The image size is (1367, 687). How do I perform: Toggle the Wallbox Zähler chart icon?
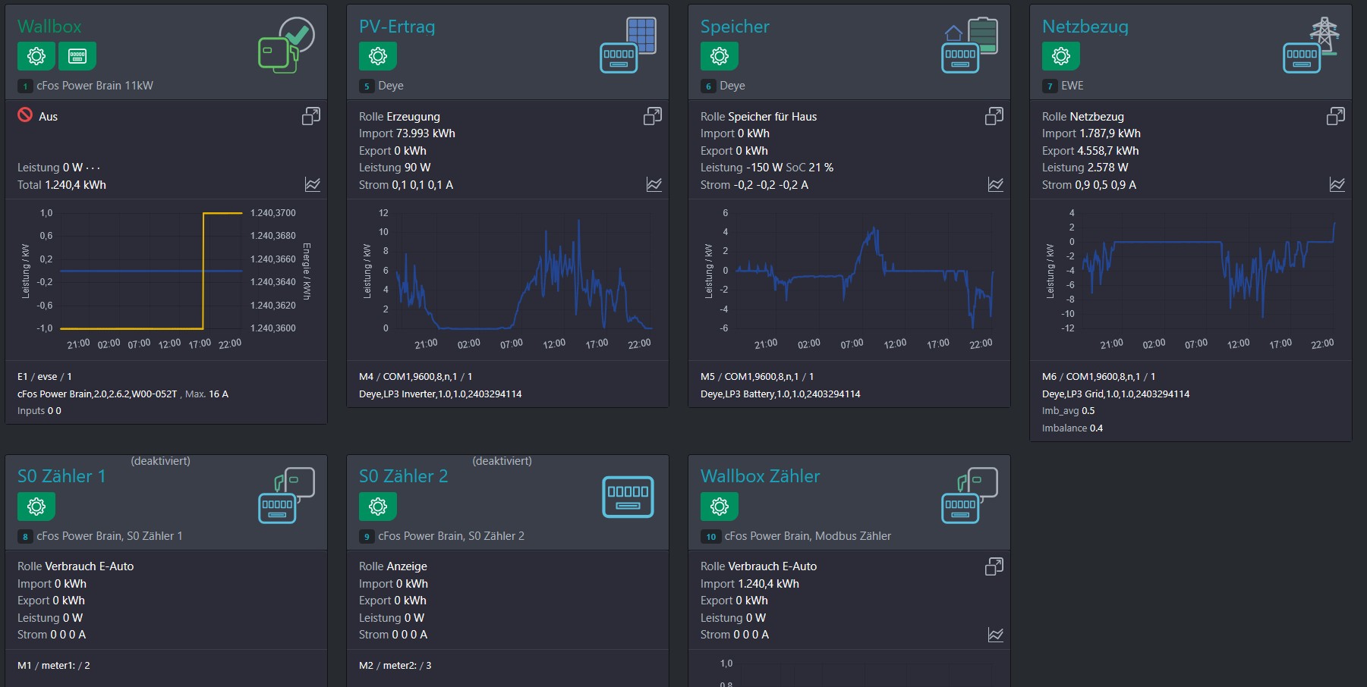coord(996,635)
